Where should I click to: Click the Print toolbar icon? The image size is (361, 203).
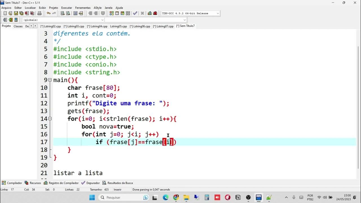[x=39, y=13]
